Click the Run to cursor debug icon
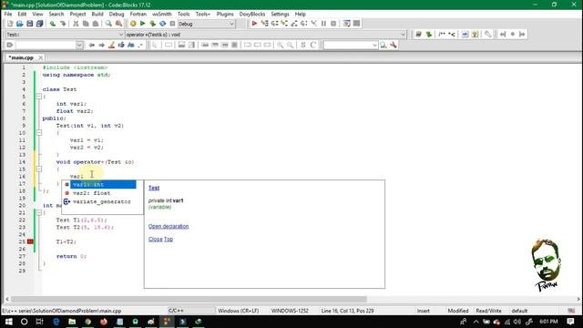This screenshot has width=583, height=328. point(264,24)
